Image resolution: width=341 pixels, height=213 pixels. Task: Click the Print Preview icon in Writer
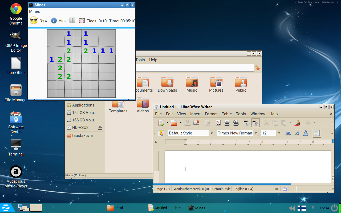click(x=236, y=123)
